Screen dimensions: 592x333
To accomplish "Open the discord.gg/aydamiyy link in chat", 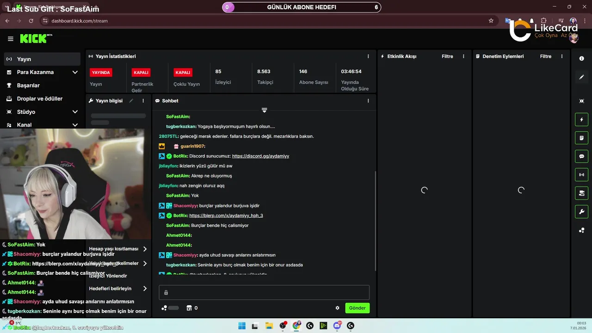I will click(x=260, y=156).
